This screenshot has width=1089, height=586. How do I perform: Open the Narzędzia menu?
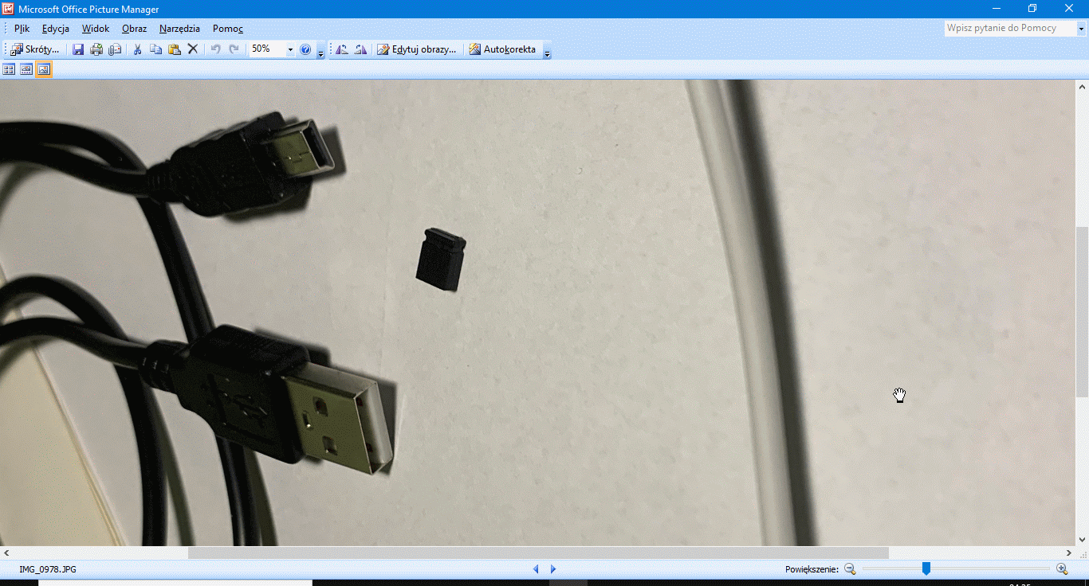179,29
